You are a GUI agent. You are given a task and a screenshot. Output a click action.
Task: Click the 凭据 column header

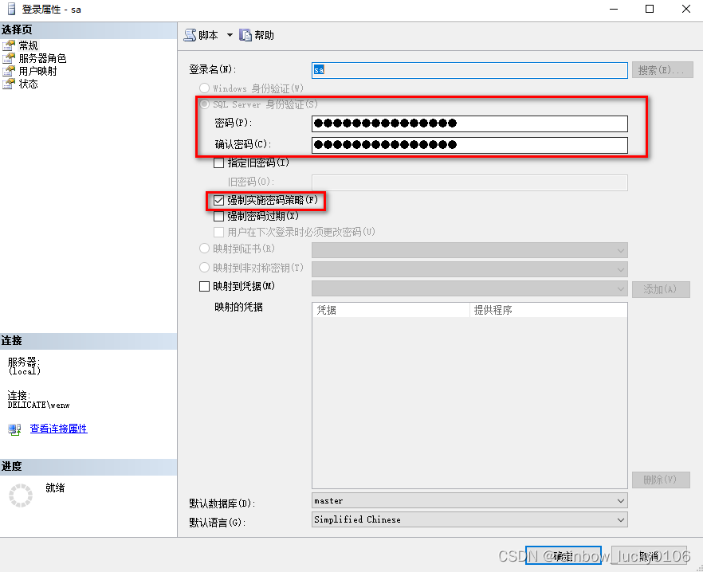click(391, 310)
